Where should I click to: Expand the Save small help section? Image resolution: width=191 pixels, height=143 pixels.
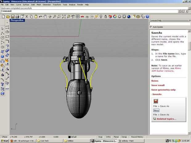pyautogui.click(x=158, y=85)
